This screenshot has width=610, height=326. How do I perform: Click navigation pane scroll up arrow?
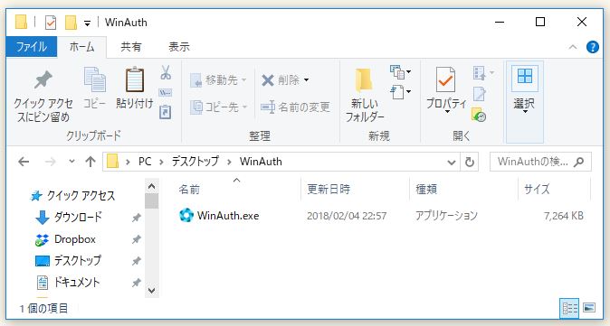tap(152, 187)
